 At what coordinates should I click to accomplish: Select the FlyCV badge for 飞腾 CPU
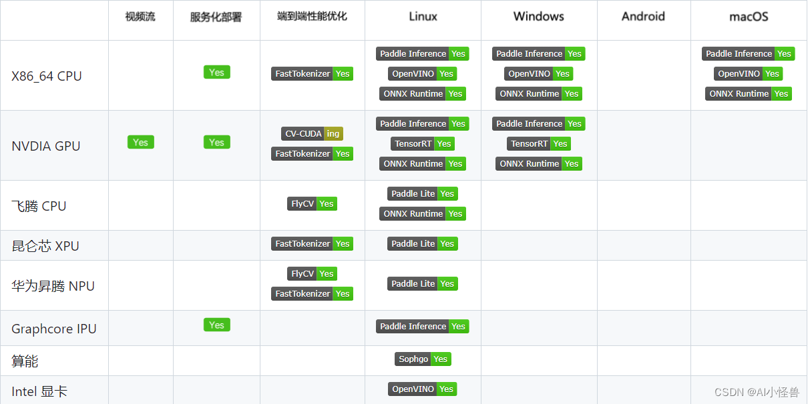tap(312, 203)
